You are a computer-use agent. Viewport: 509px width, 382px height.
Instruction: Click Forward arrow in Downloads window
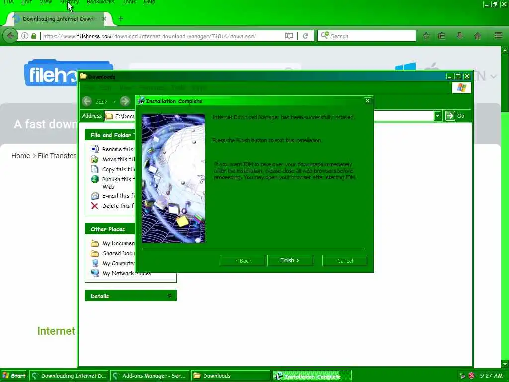125,101
